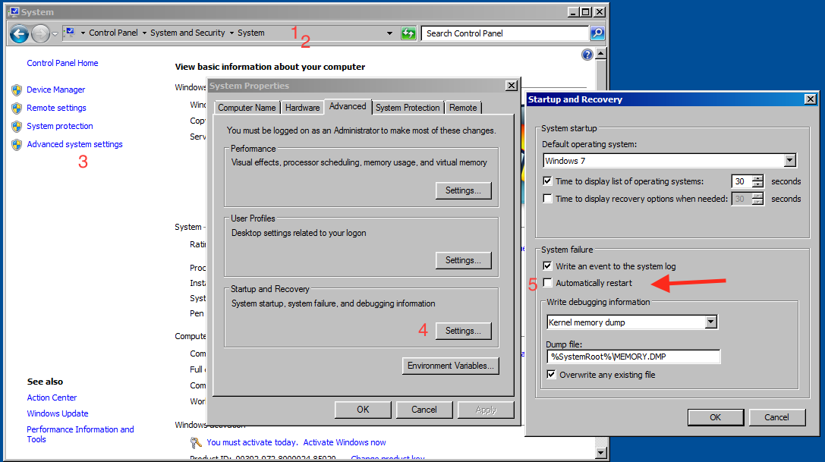
Task: Switch to the Hardware tab
Action: [x=302, y=108]
